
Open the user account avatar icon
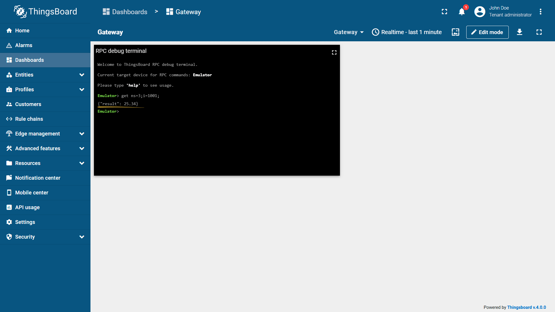click(x=480, y=12)
